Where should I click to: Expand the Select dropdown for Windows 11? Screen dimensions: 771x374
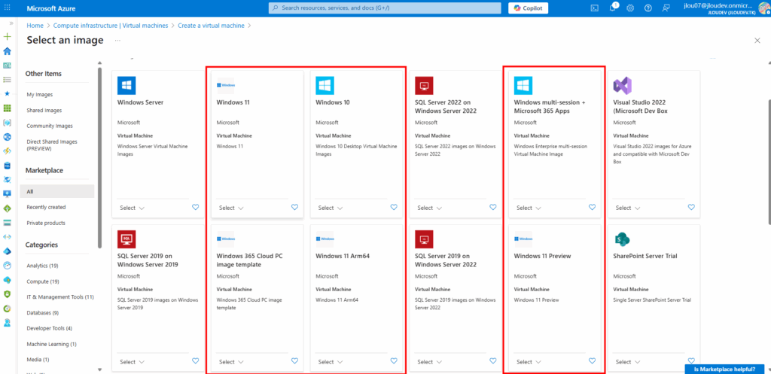(230, 208)
